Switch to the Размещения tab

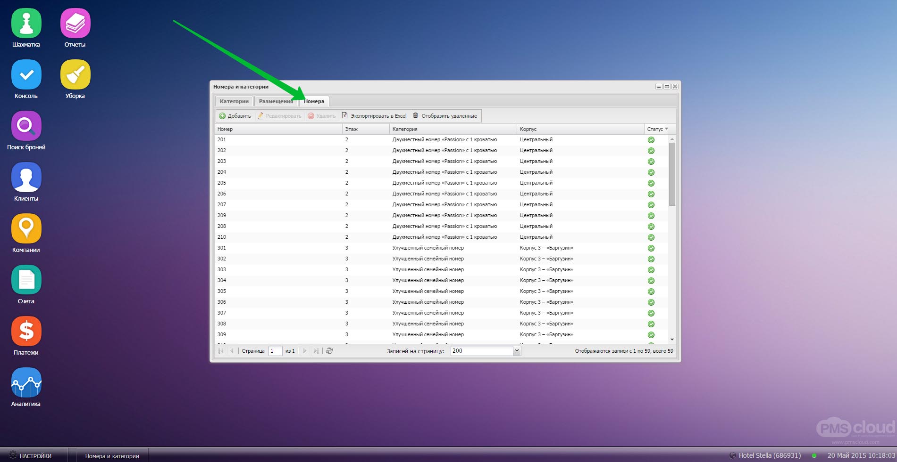tap(276, 101)
